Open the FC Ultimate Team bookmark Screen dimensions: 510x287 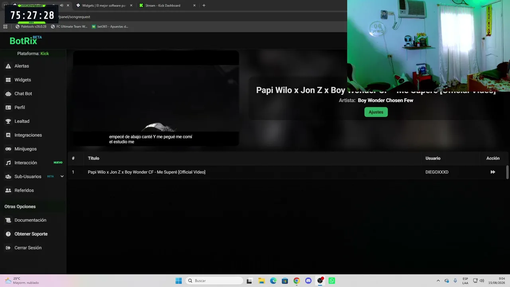(x=69, y=27)
